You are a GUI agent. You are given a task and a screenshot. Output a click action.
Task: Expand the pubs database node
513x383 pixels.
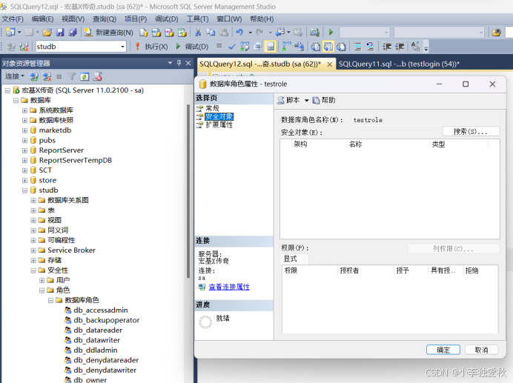25,141
